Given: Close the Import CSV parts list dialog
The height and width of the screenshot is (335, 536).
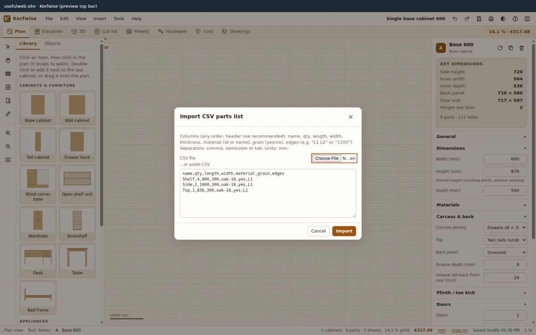Looking at the screenshot, I should (351, 117).
